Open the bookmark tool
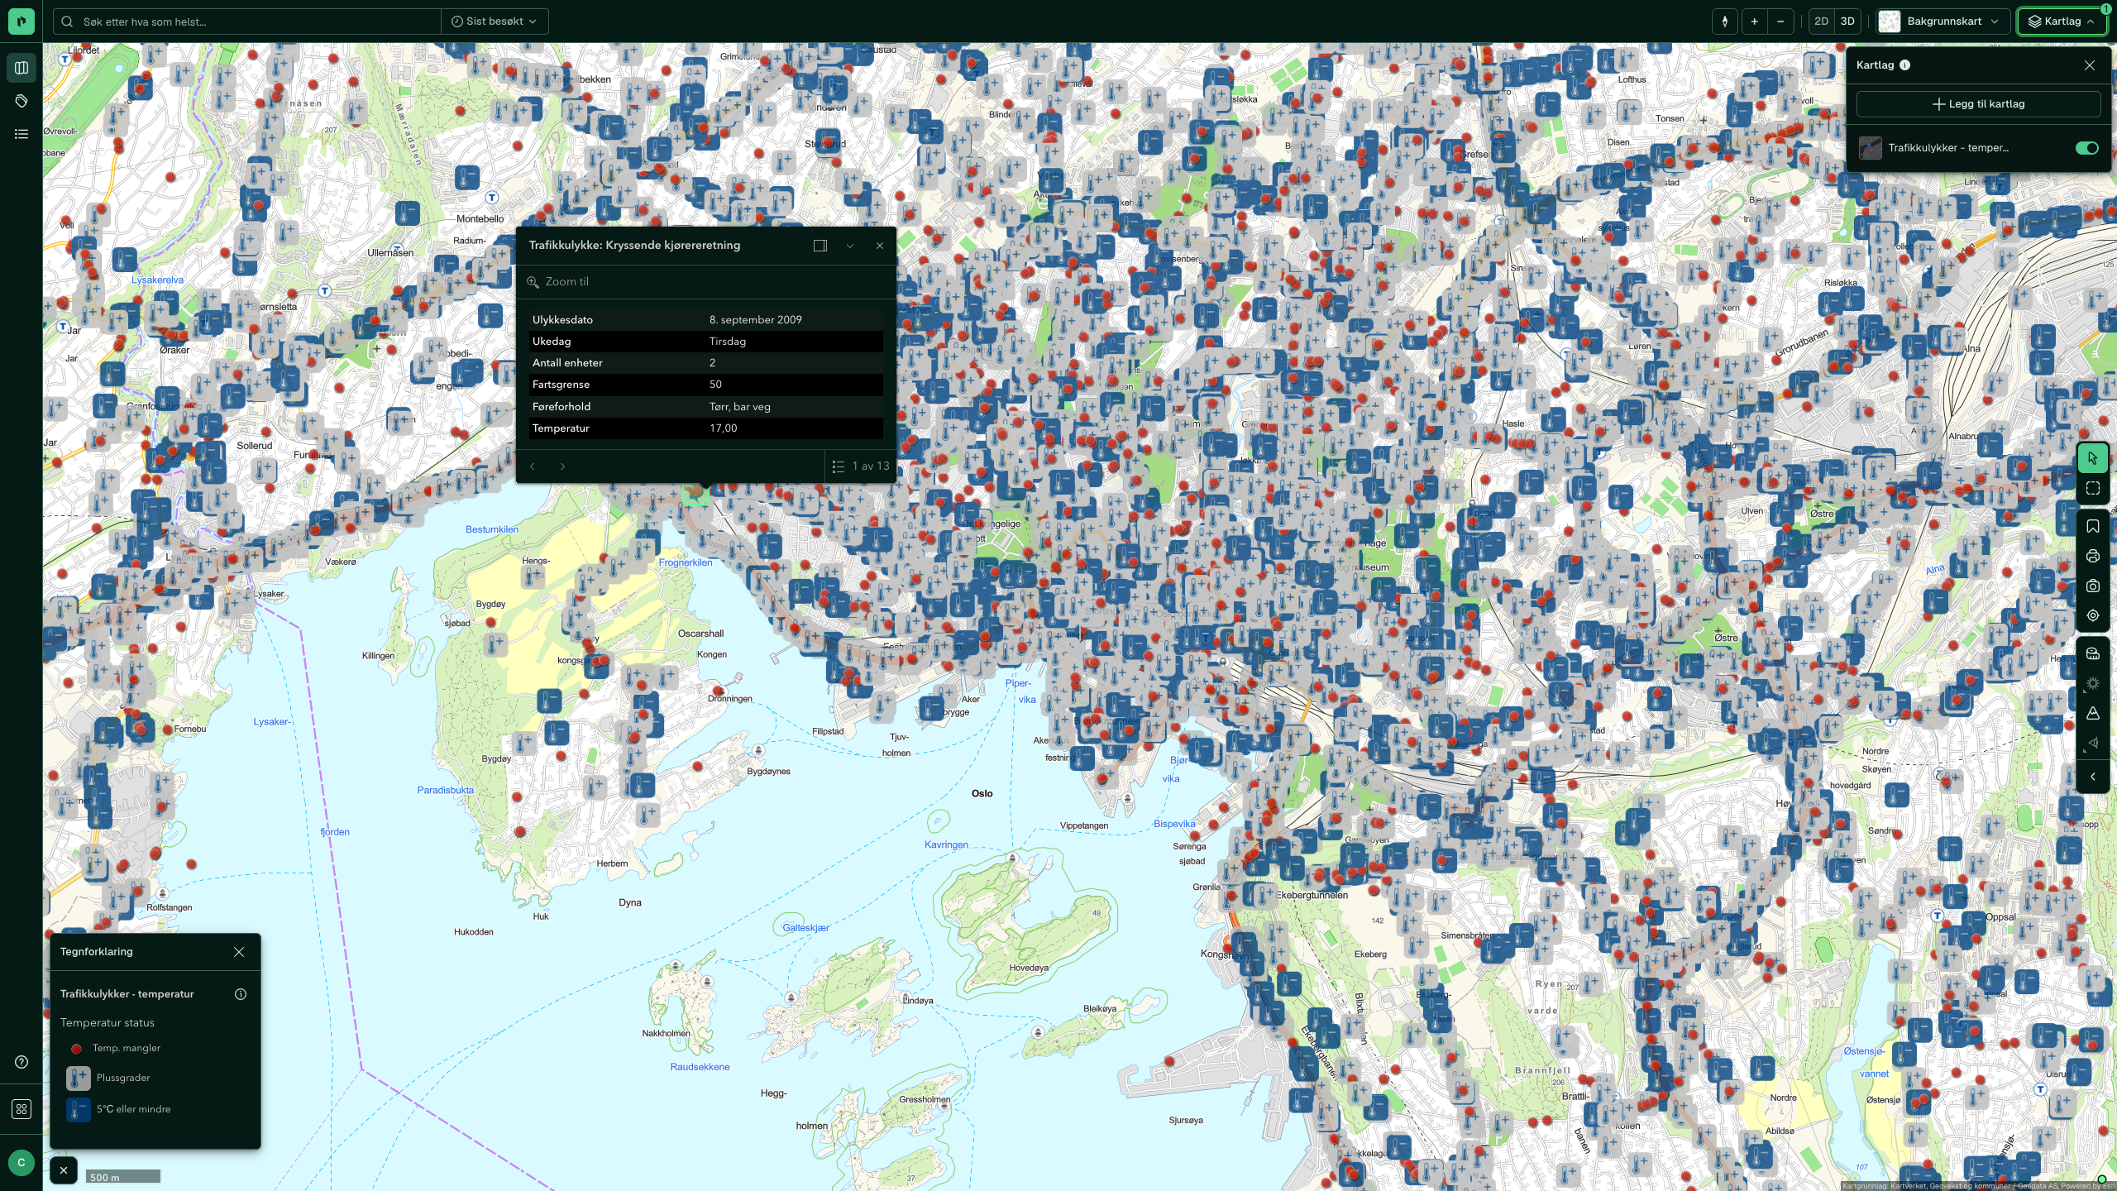2117x1191 pixels. pyautogui.click(x=2092, y=526)
